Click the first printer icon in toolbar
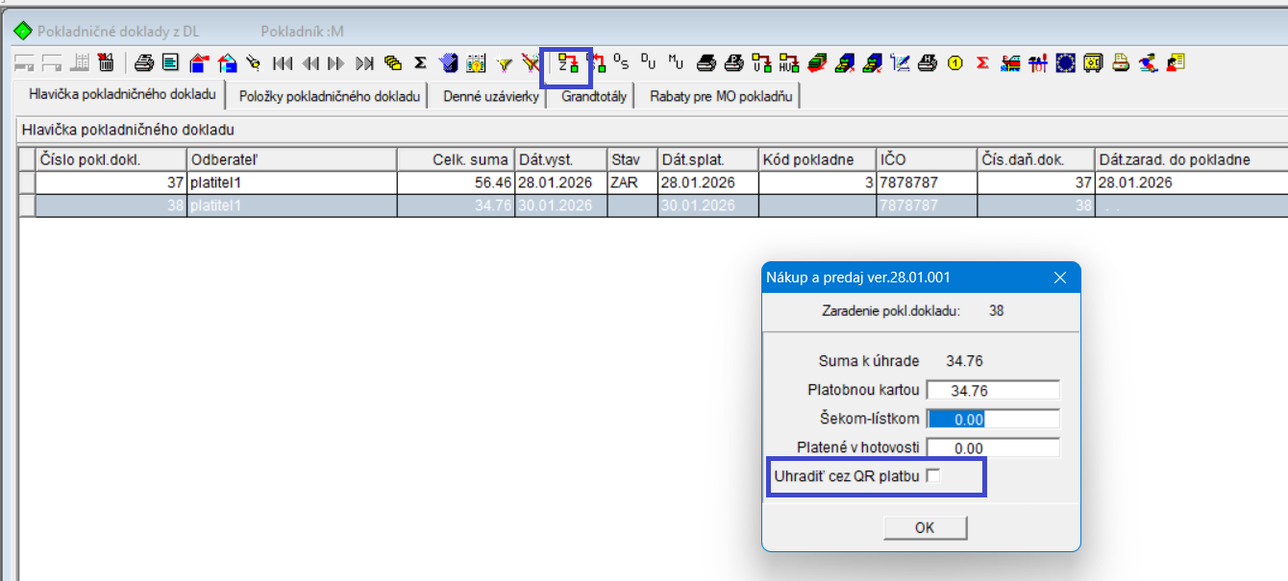Viewport: 1288px width, 581px height. tap(144, 63)
